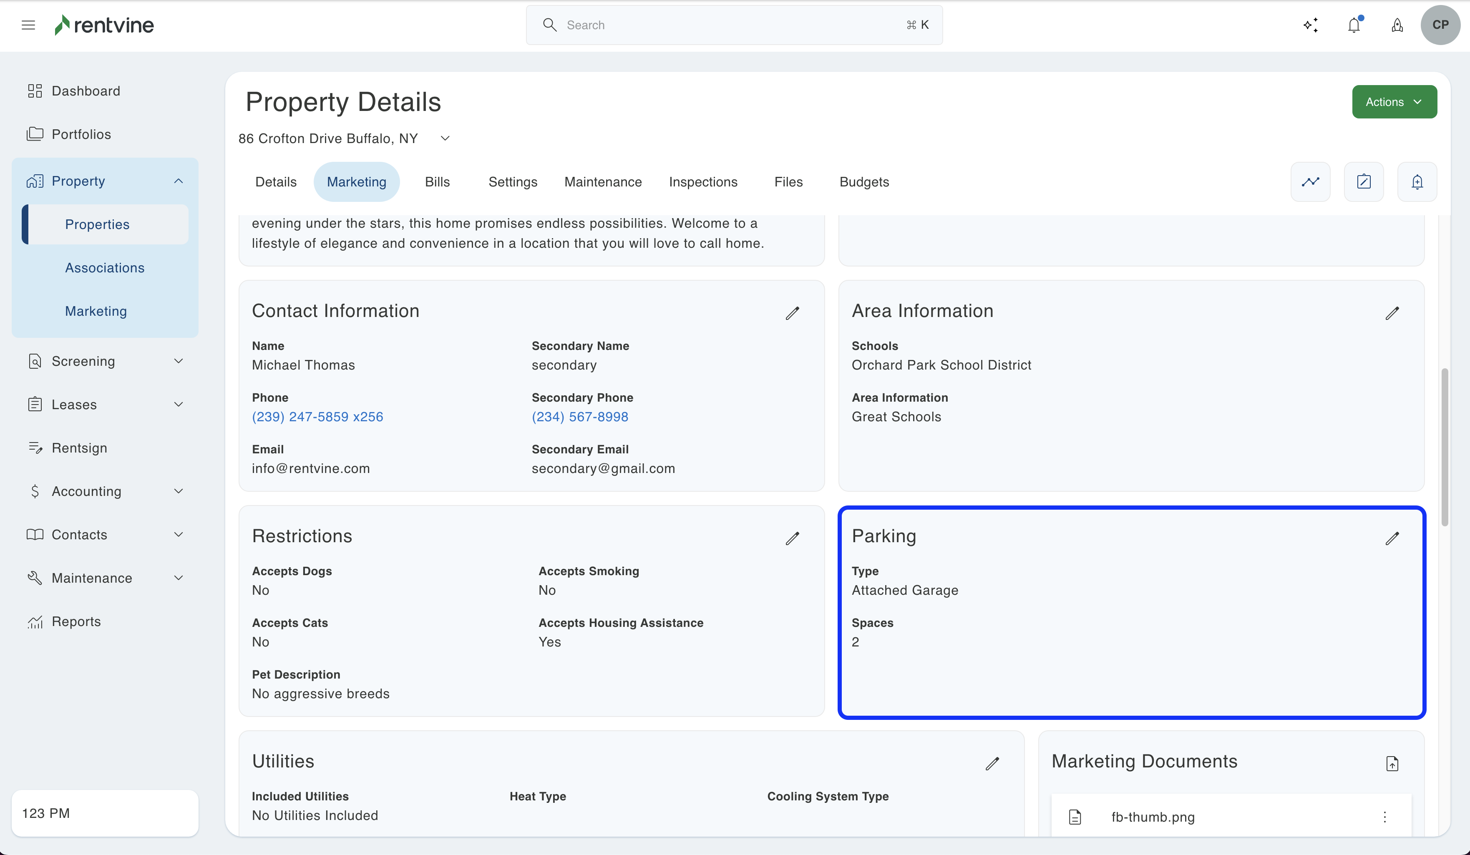Call primary phone (239) 247-5859 x256

coord(317,416)
